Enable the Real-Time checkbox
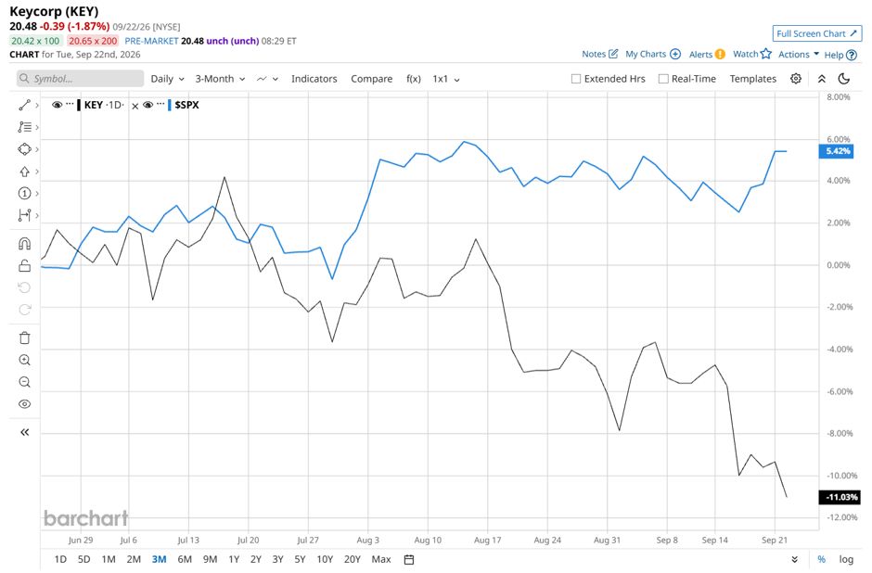Viewport: 872px width, 573px height. point(663,79)
